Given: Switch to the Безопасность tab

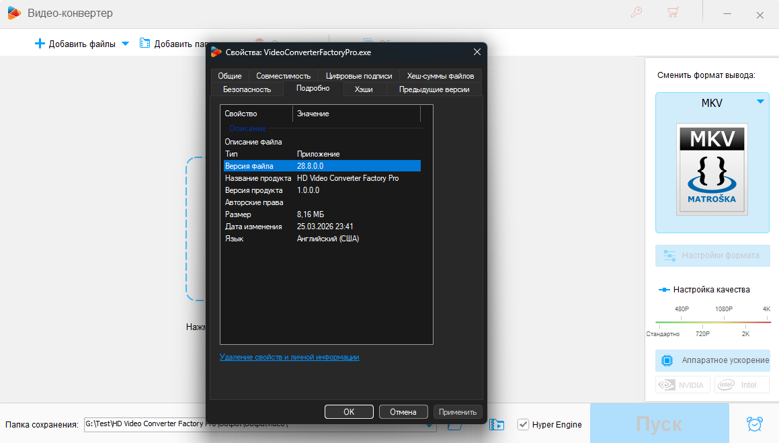Looking at the screenshot, I should pyautogui.click(x=247, y=89).
